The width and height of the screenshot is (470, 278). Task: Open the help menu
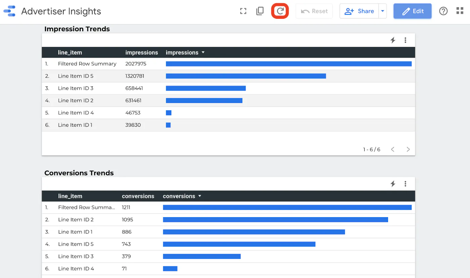point(443,11)
